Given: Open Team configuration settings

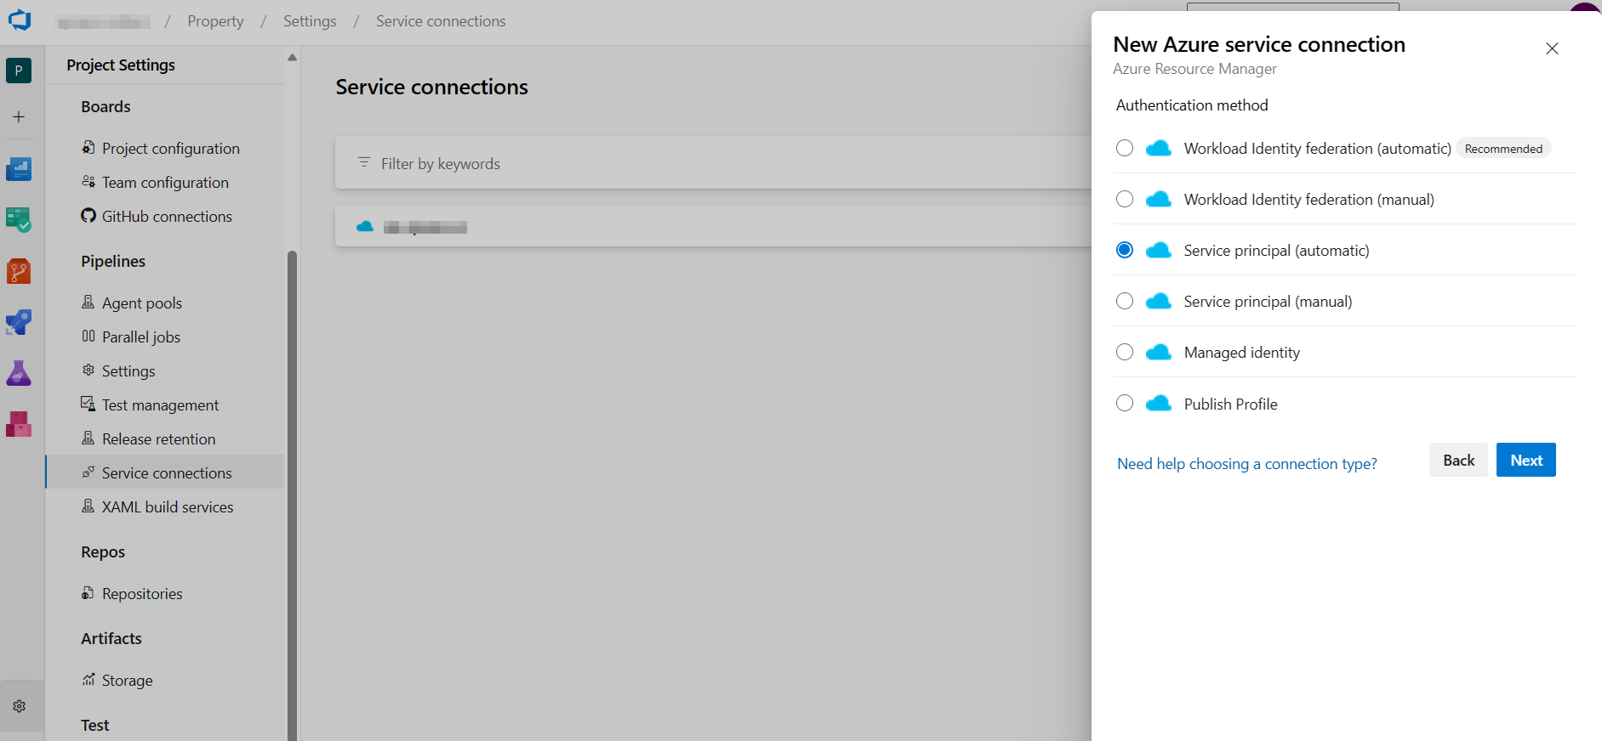Looking at the screenshot, I should (x=165, y=182).
